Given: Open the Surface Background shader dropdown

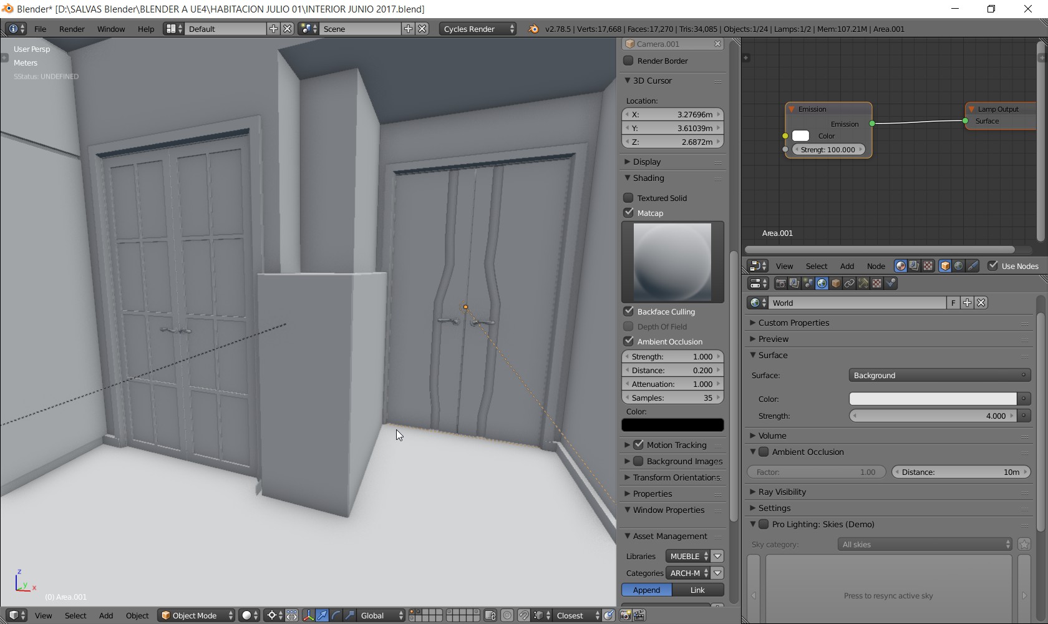Looking at the screenshot, I should tap(939, 375).
